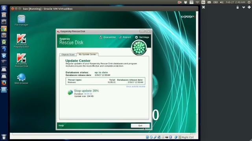The image size is (252, 141).
Task: Open the Dropbox indicator in the top panel
Action: [185, 2]
